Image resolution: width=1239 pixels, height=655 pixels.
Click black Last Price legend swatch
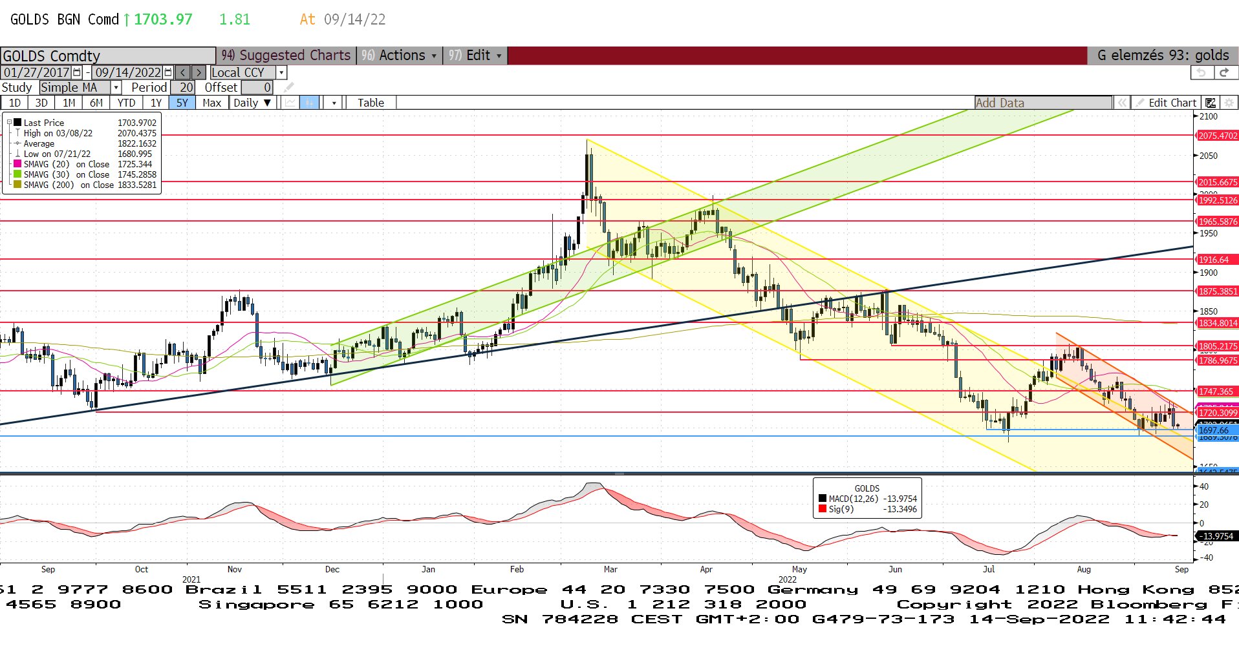pos(17,123)
